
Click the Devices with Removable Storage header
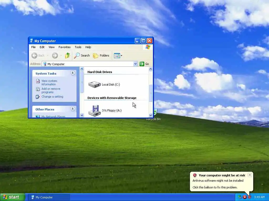pos(112,98)
